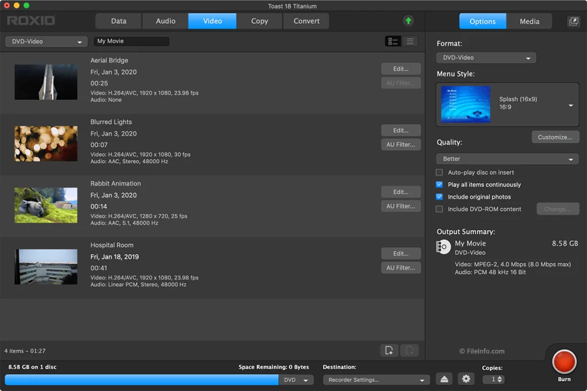Uncheck Play all items continuously
587x391 pixels.
(x=440, y=184)
